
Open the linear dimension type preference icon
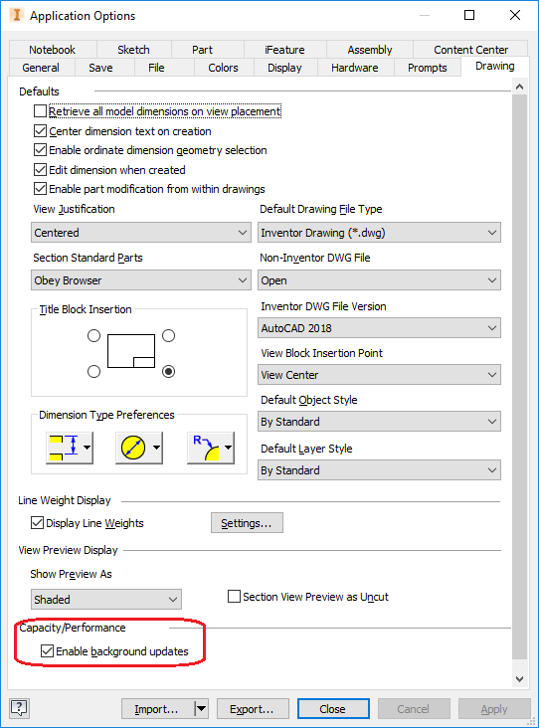[63, 448]
